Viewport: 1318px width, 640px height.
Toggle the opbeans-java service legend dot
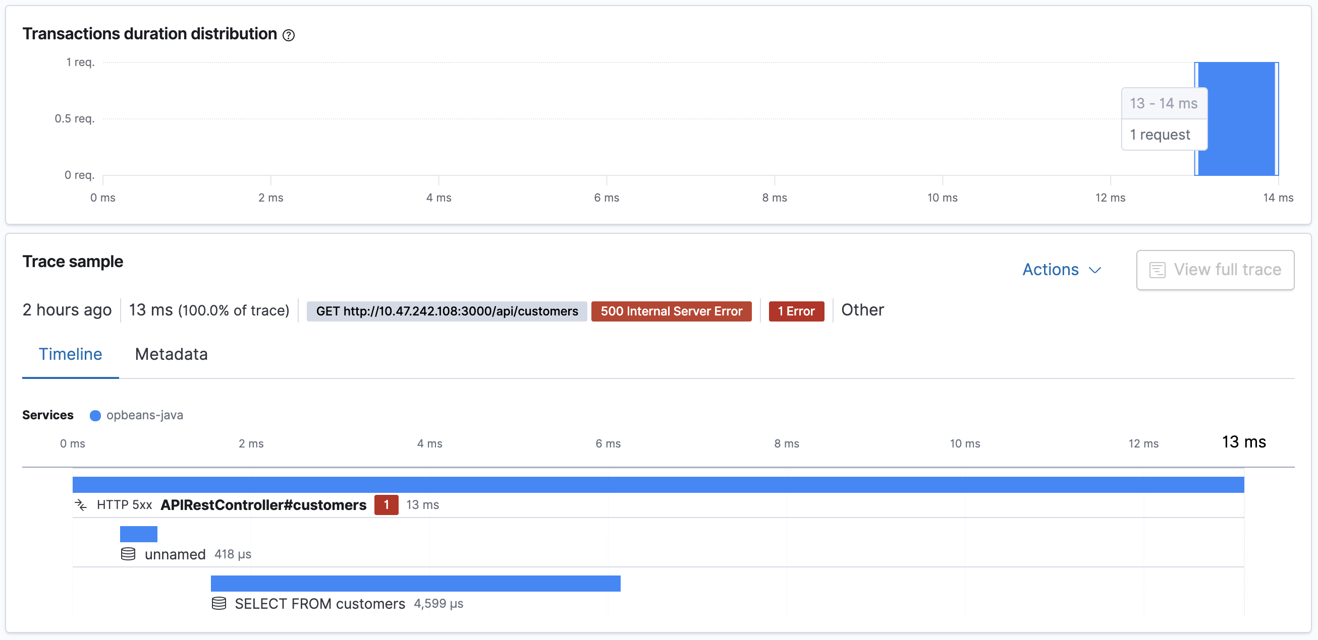pos(95,416)
